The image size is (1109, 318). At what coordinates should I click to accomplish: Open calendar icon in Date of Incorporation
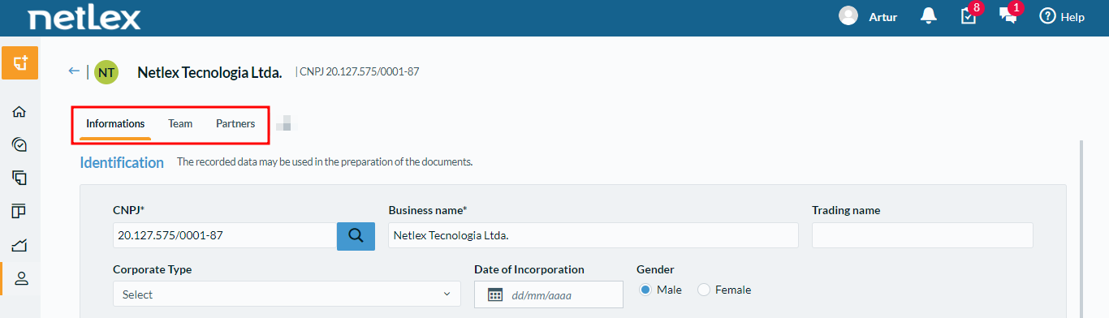495,294
